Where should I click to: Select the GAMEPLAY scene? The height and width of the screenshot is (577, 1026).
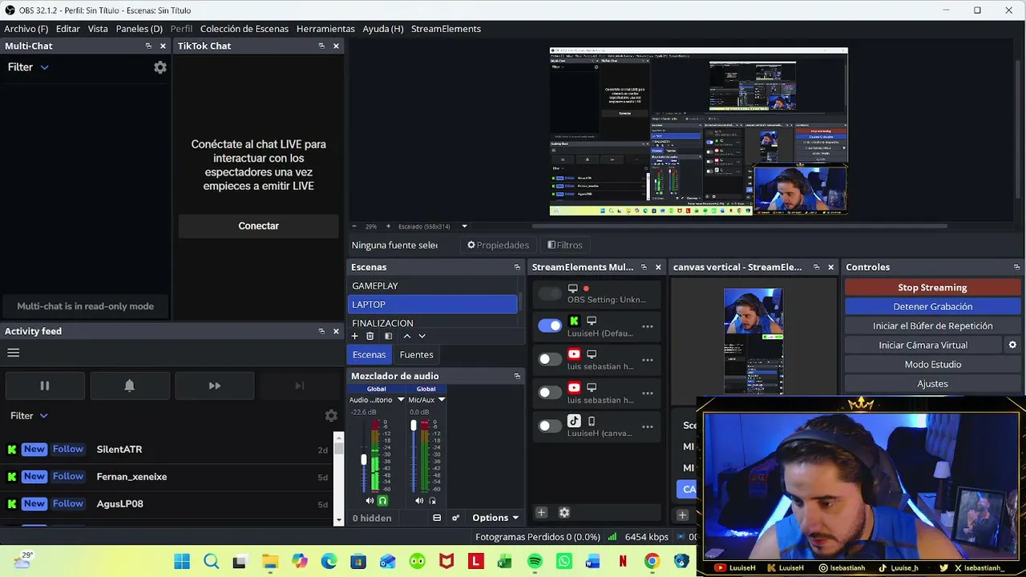[x=433, y=286]
